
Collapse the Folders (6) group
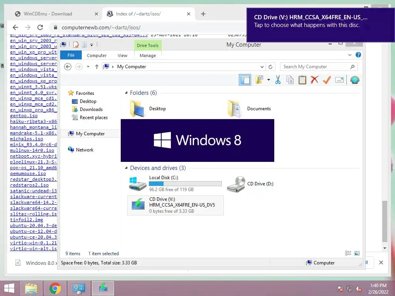point(126,93)
